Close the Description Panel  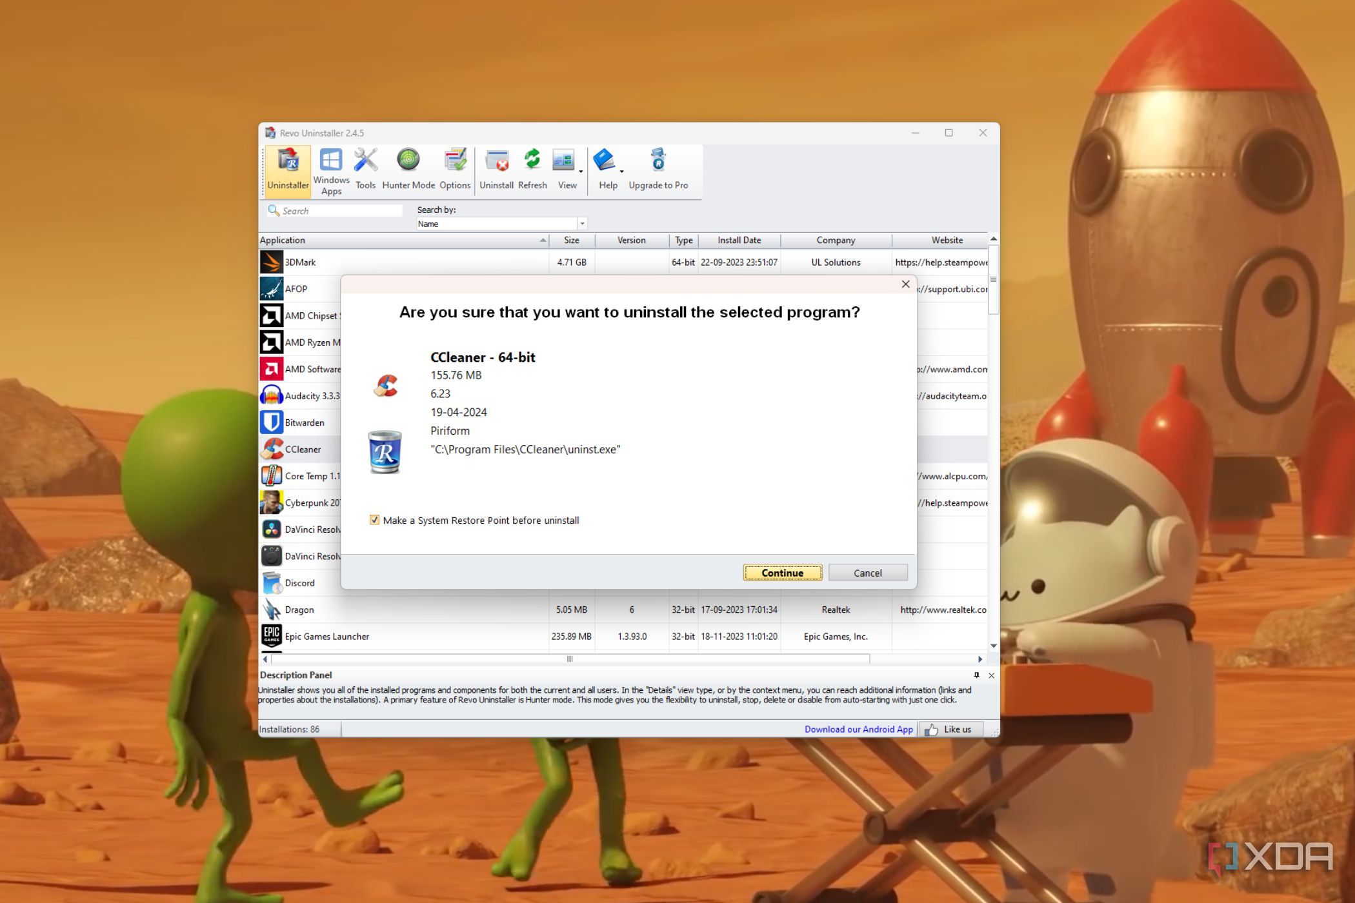click(992, 675)
